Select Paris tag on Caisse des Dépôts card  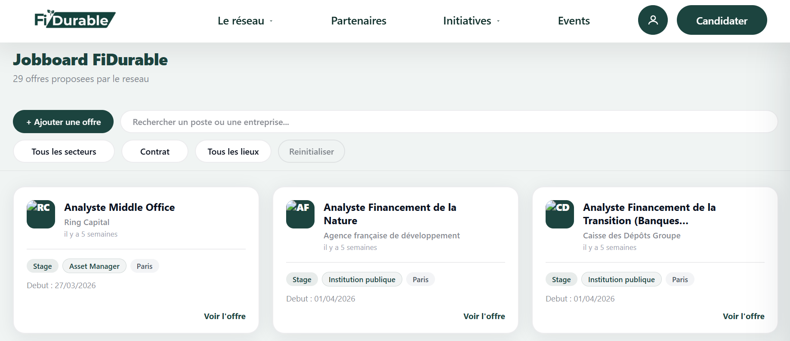pos(680,280)
